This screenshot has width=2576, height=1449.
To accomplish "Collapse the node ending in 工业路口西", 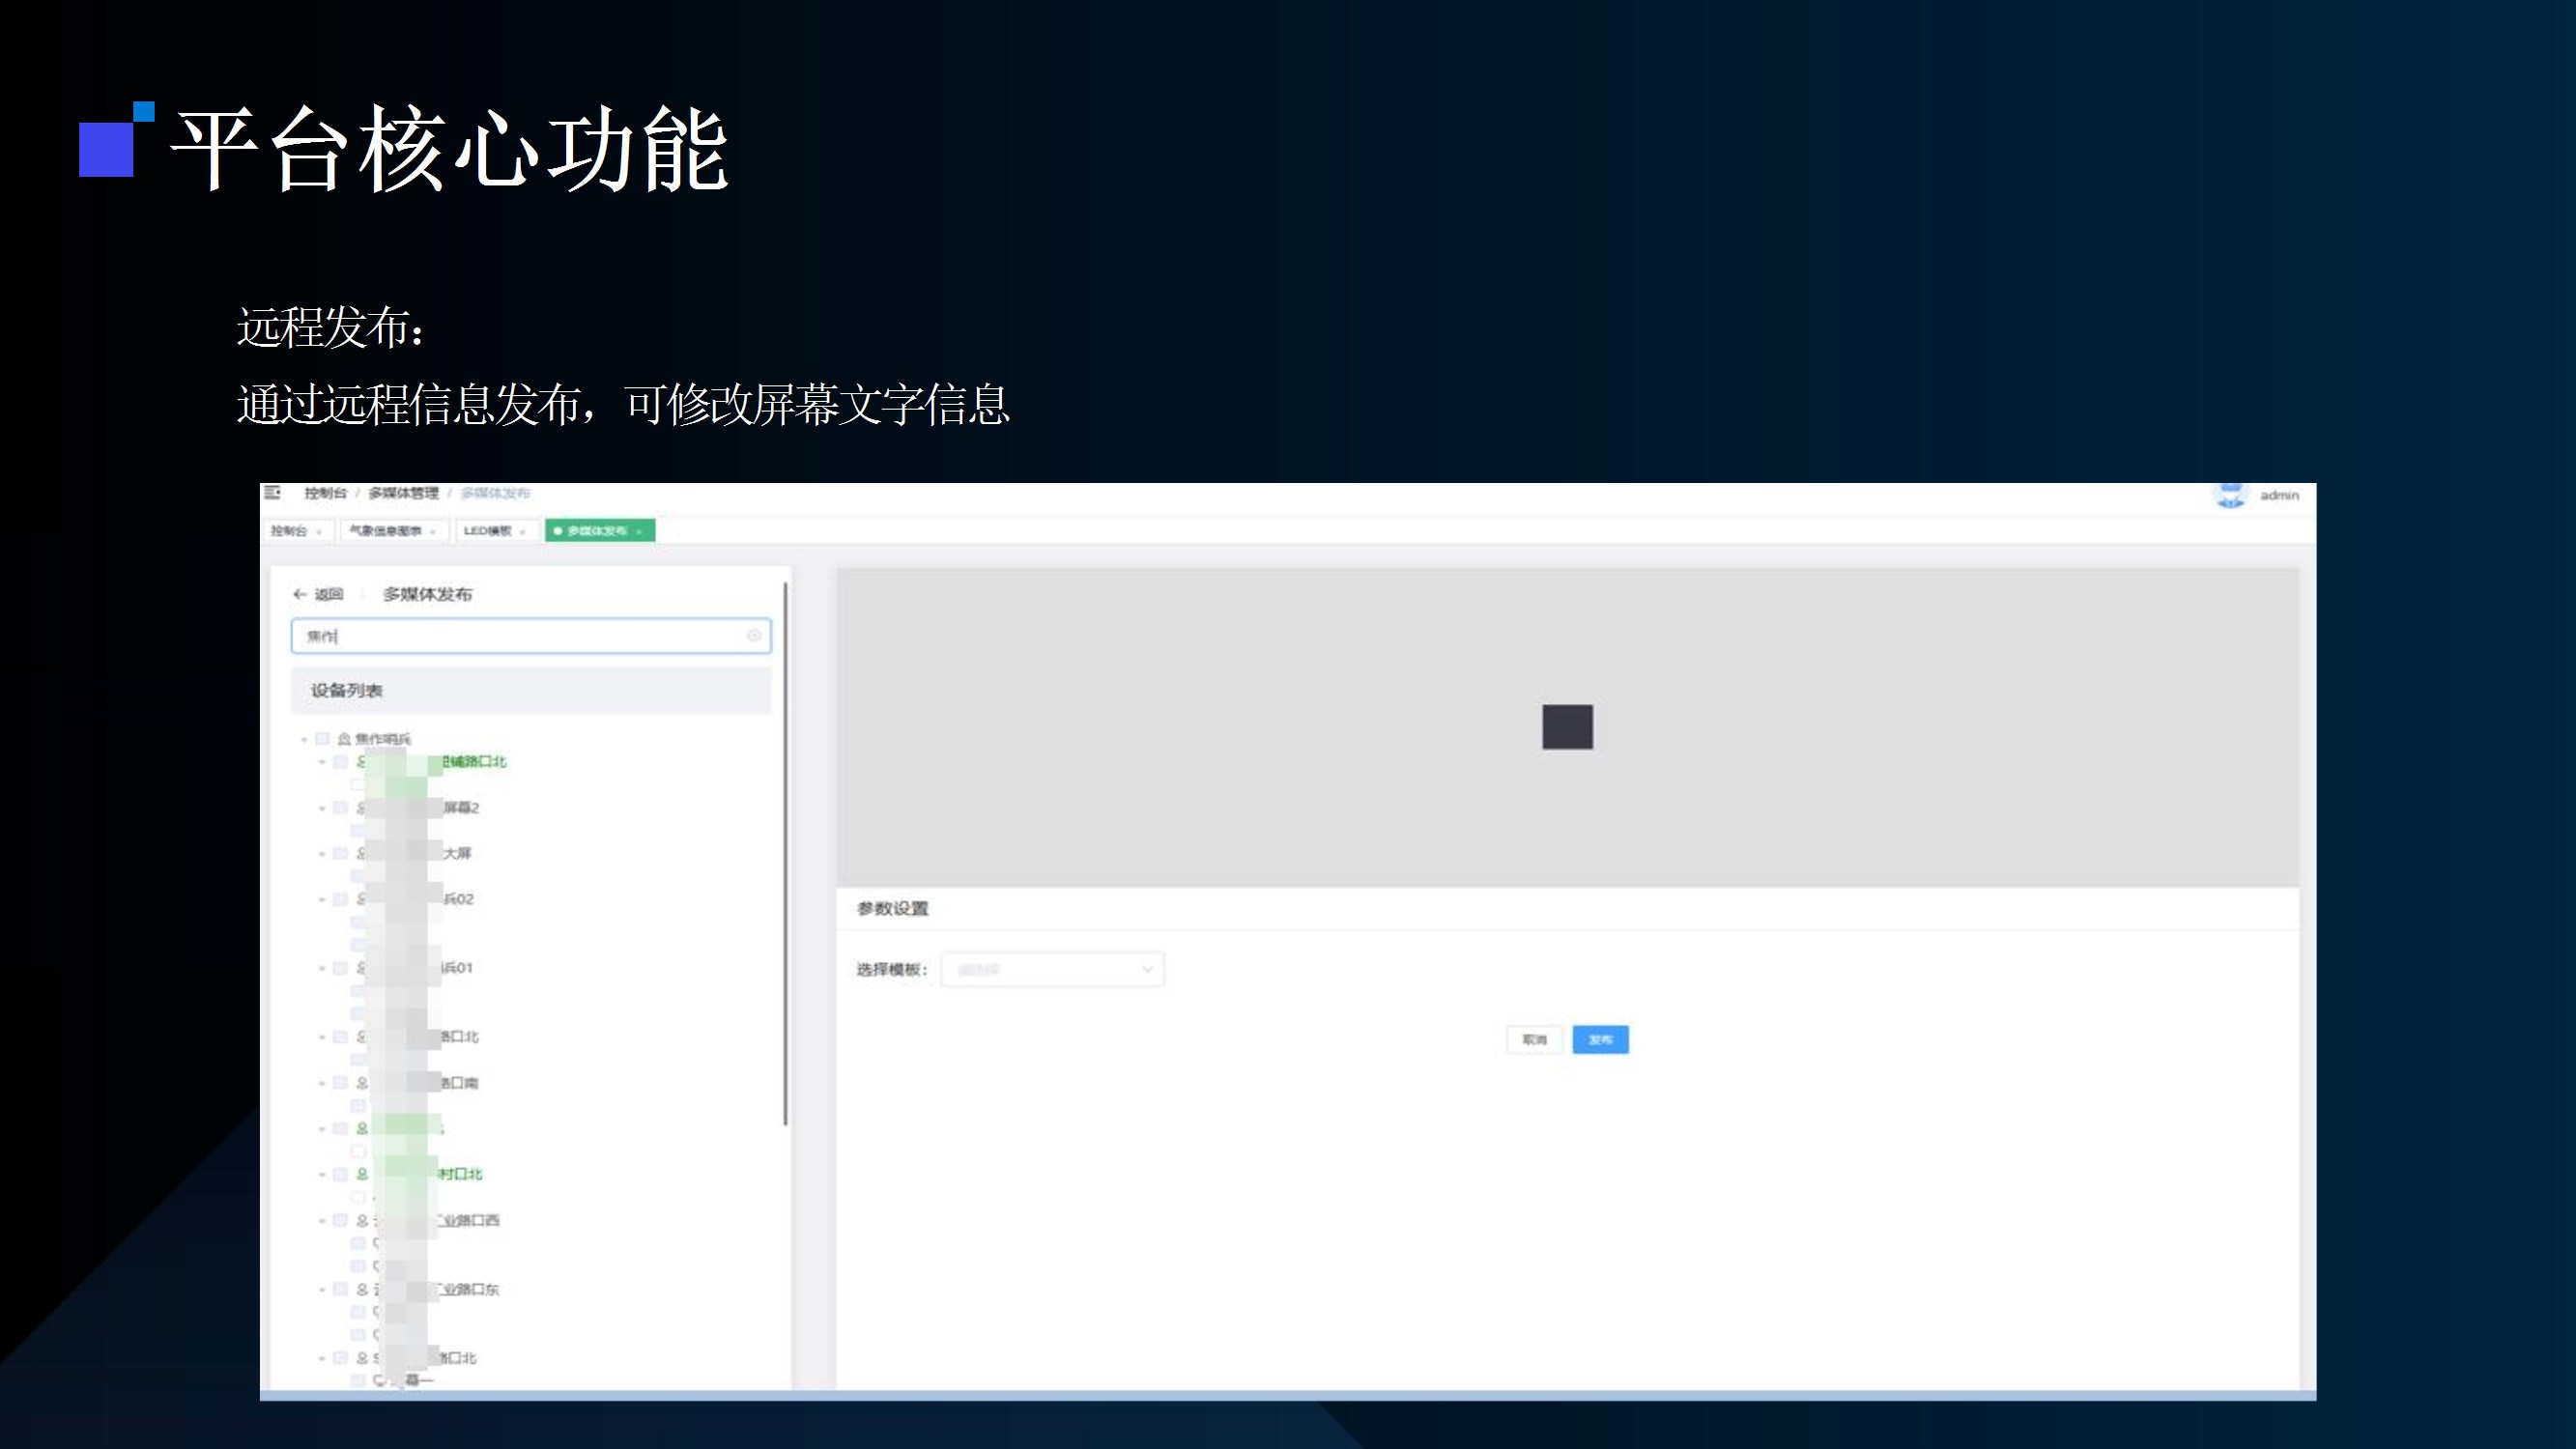I will click(x=322, y=1221).
